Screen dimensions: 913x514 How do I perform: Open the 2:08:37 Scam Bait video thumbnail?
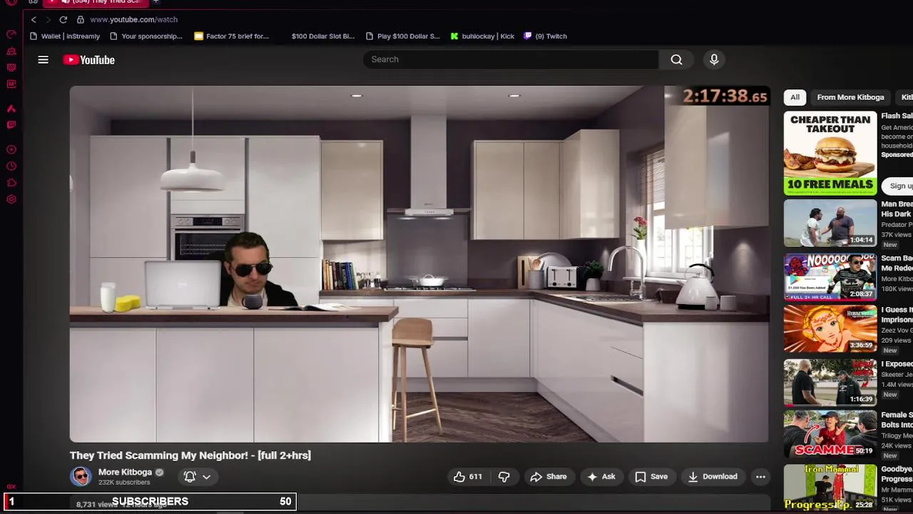click(830, 276)
